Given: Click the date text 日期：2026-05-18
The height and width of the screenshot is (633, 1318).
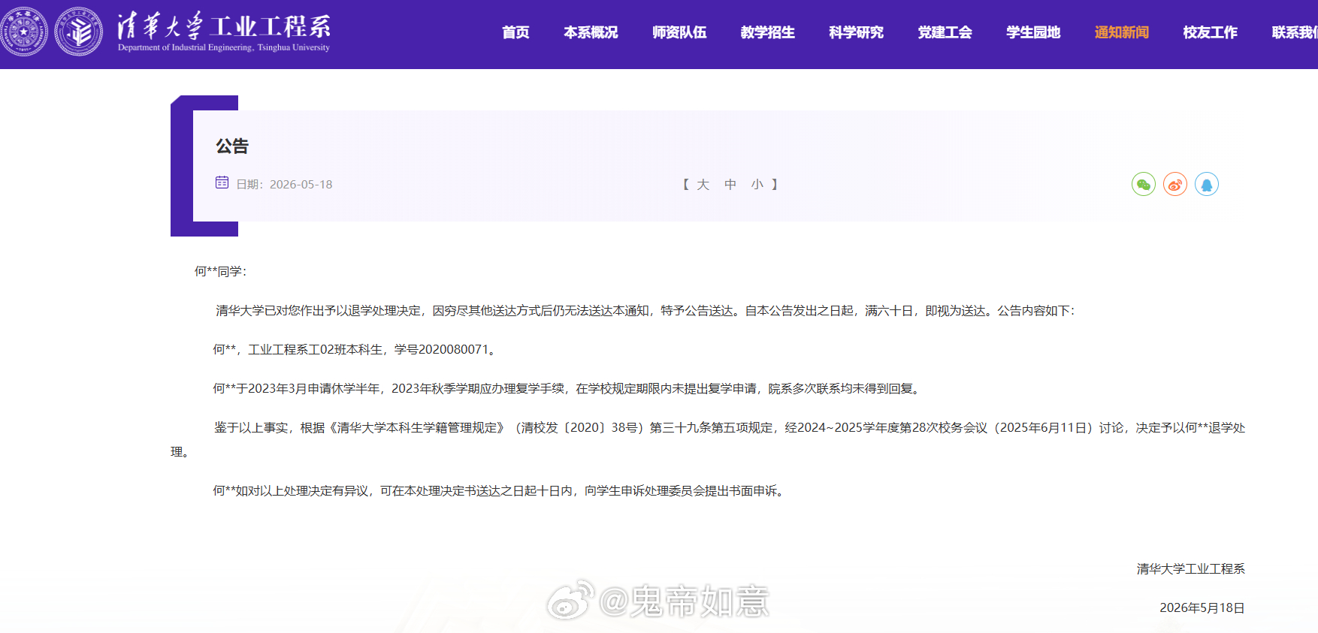Looking at the screenshot, I should coord(284,185).
